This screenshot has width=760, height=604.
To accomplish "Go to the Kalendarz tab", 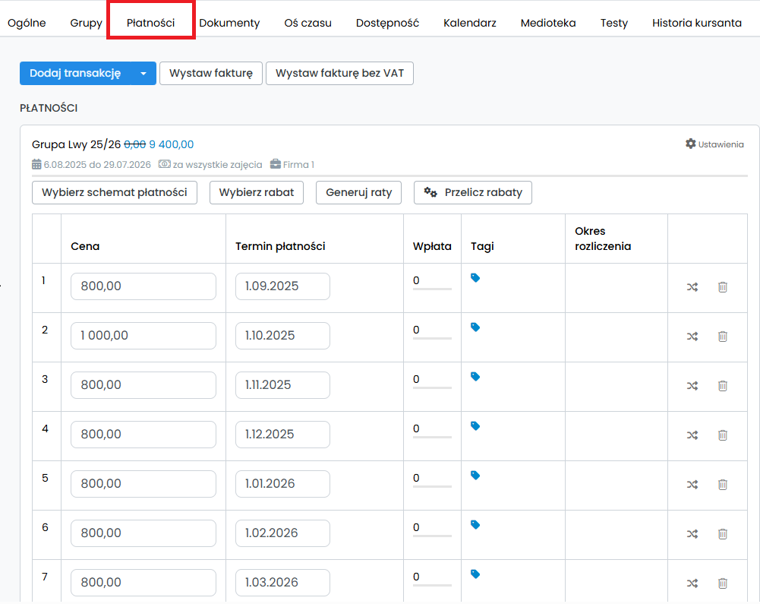I will click(469, 23).
